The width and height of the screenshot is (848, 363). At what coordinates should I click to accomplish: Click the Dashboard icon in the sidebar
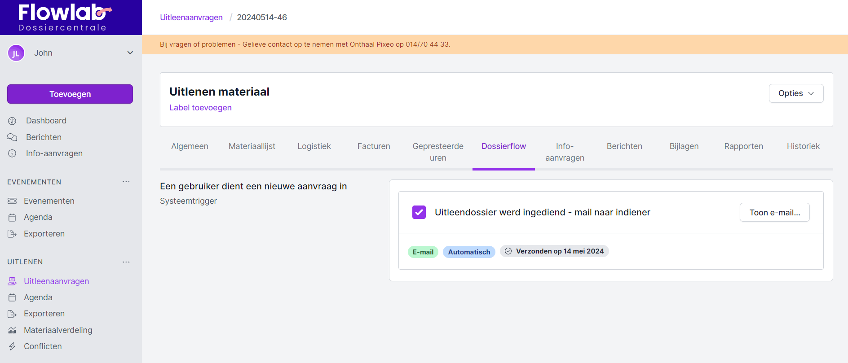click(12, 121)
